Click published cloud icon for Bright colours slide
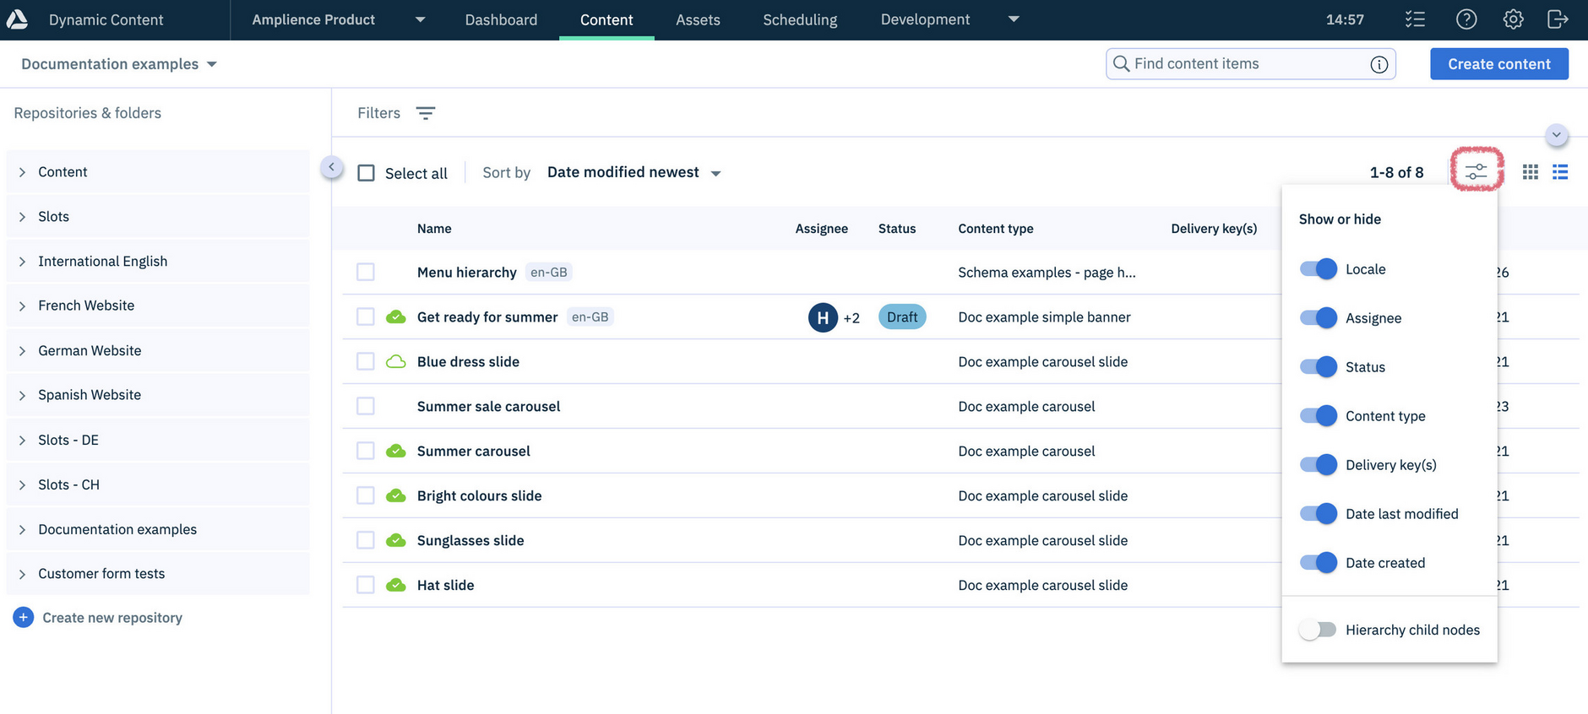1588x714 pixels. pyautogui.click(x=395, y=496)
